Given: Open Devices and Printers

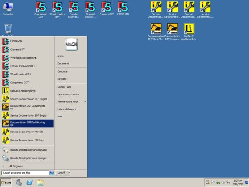Looking at the screenshot, I should [71, 94].
